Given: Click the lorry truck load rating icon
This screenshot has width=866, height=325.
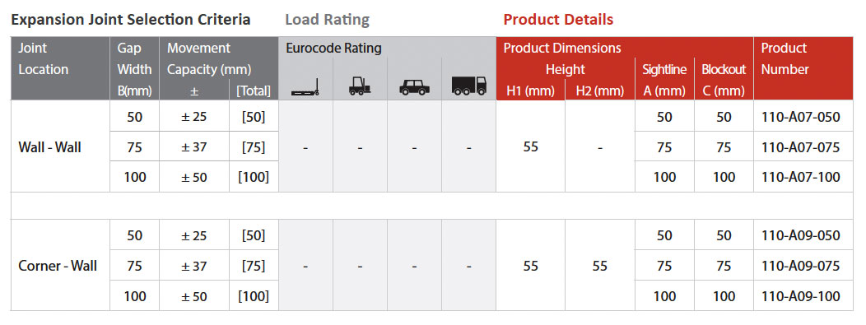Looking at the screenshot, I should coord(469,86).
